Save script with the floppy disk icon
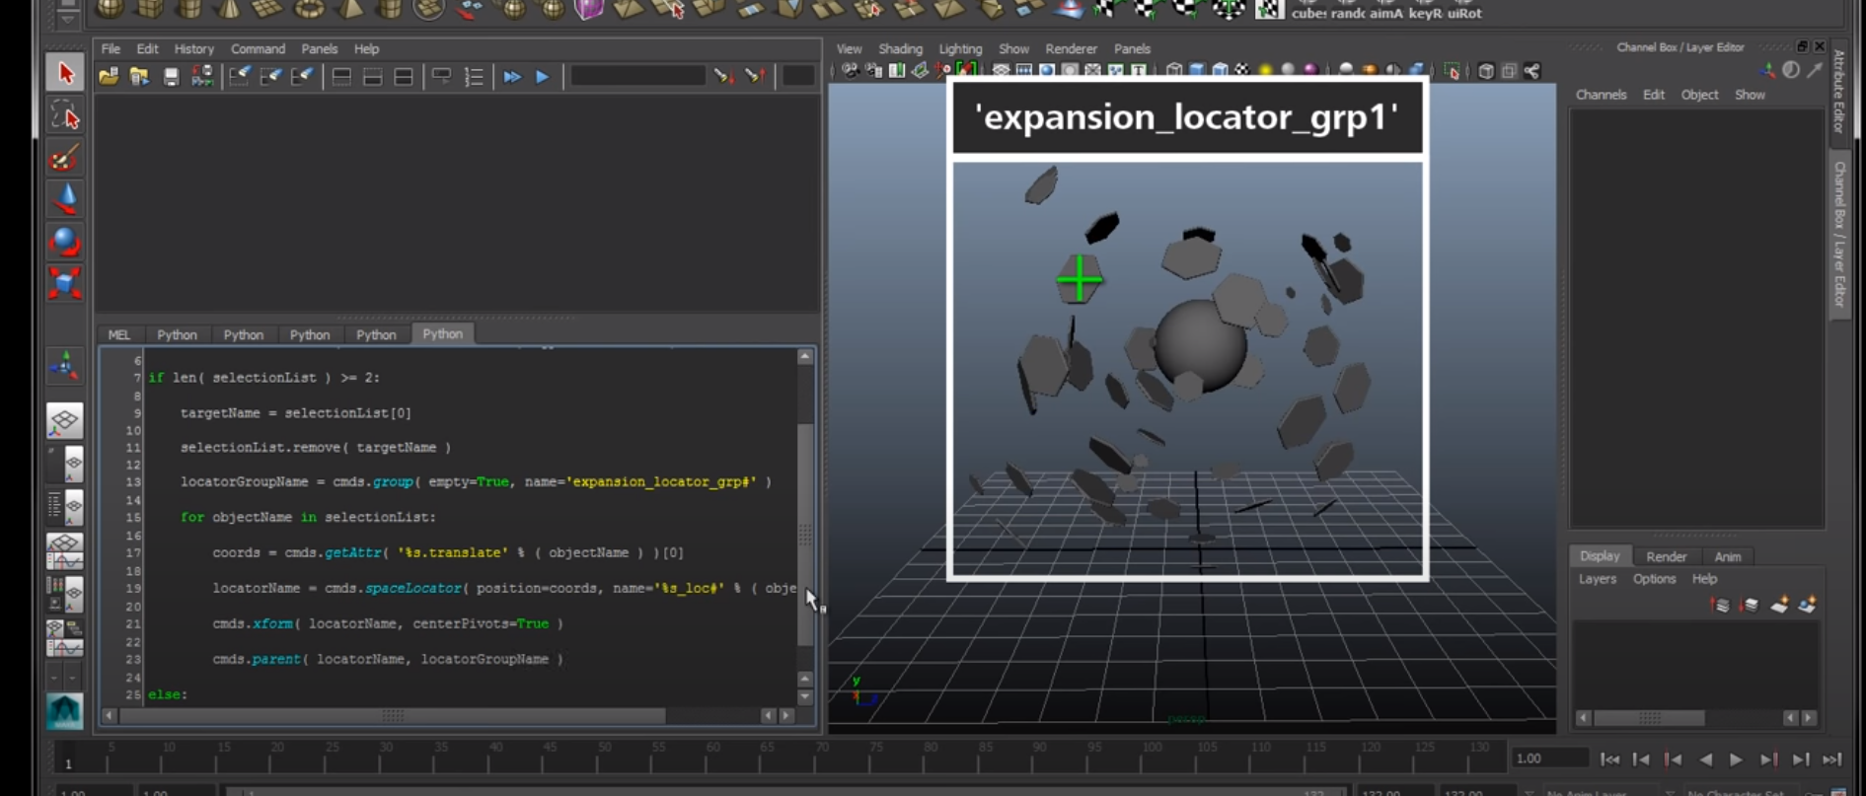1866x796 pixels. pos(171,77)
